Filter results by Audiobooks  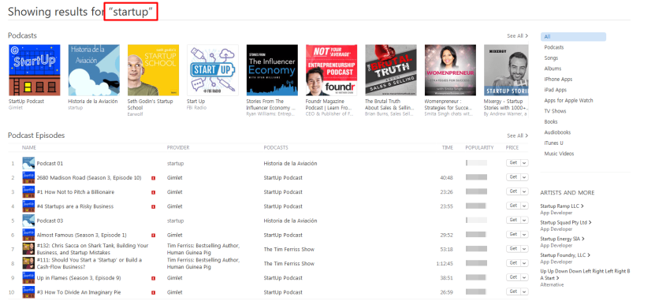pyautogui.click(x=557, y=132)
